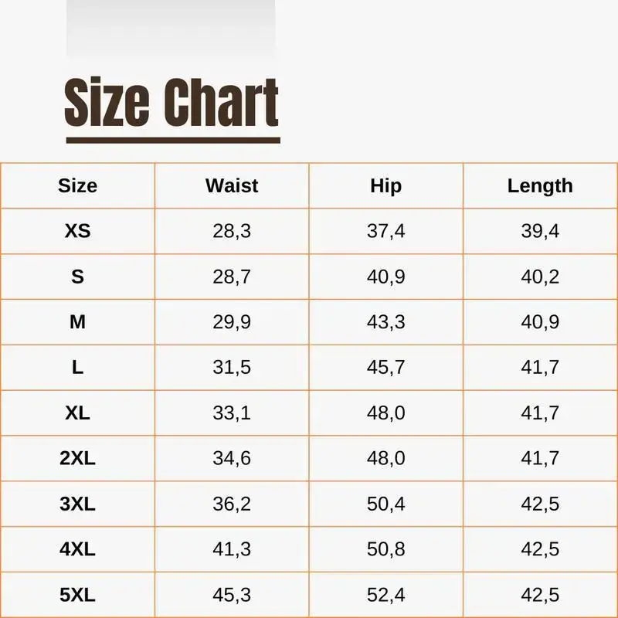Image resolution: width=618 pixels, height=618 pixels.
Task: Click waist value 41,3 for 4XL
Action: pos(232,550)
